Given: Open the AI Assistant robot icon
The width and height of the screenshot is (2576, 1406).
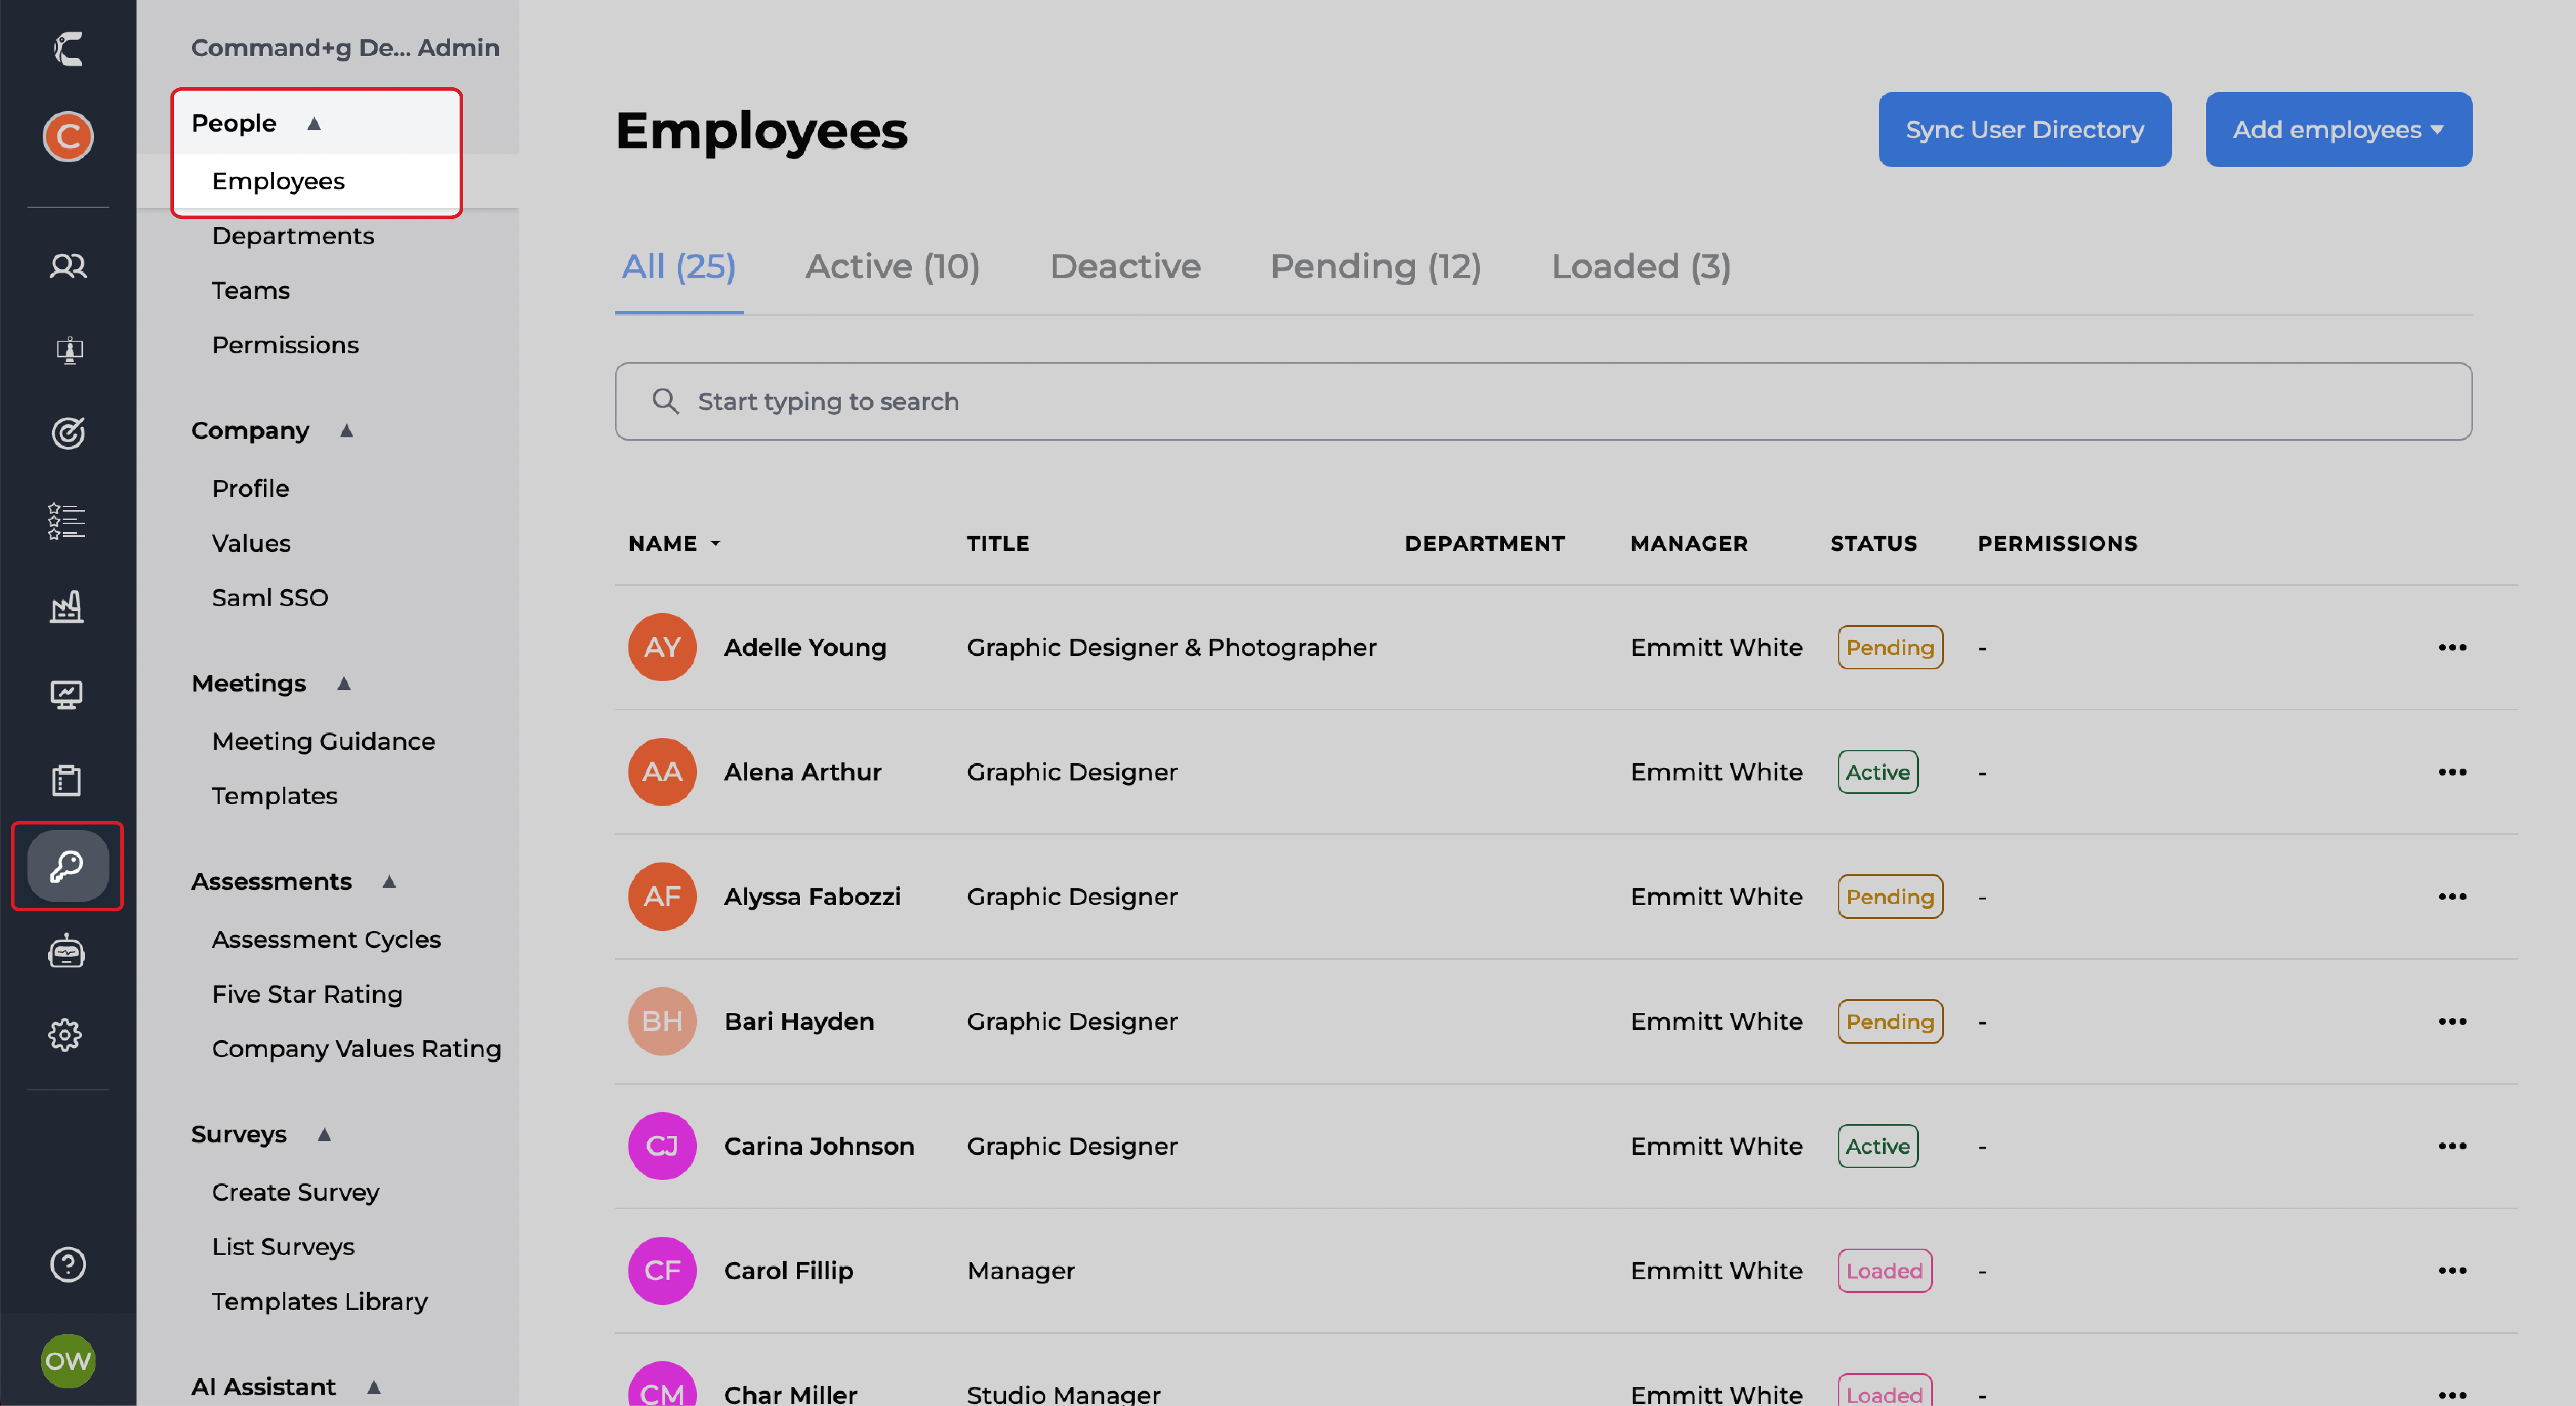Looking at the screenshot, I should click(67, 951).
